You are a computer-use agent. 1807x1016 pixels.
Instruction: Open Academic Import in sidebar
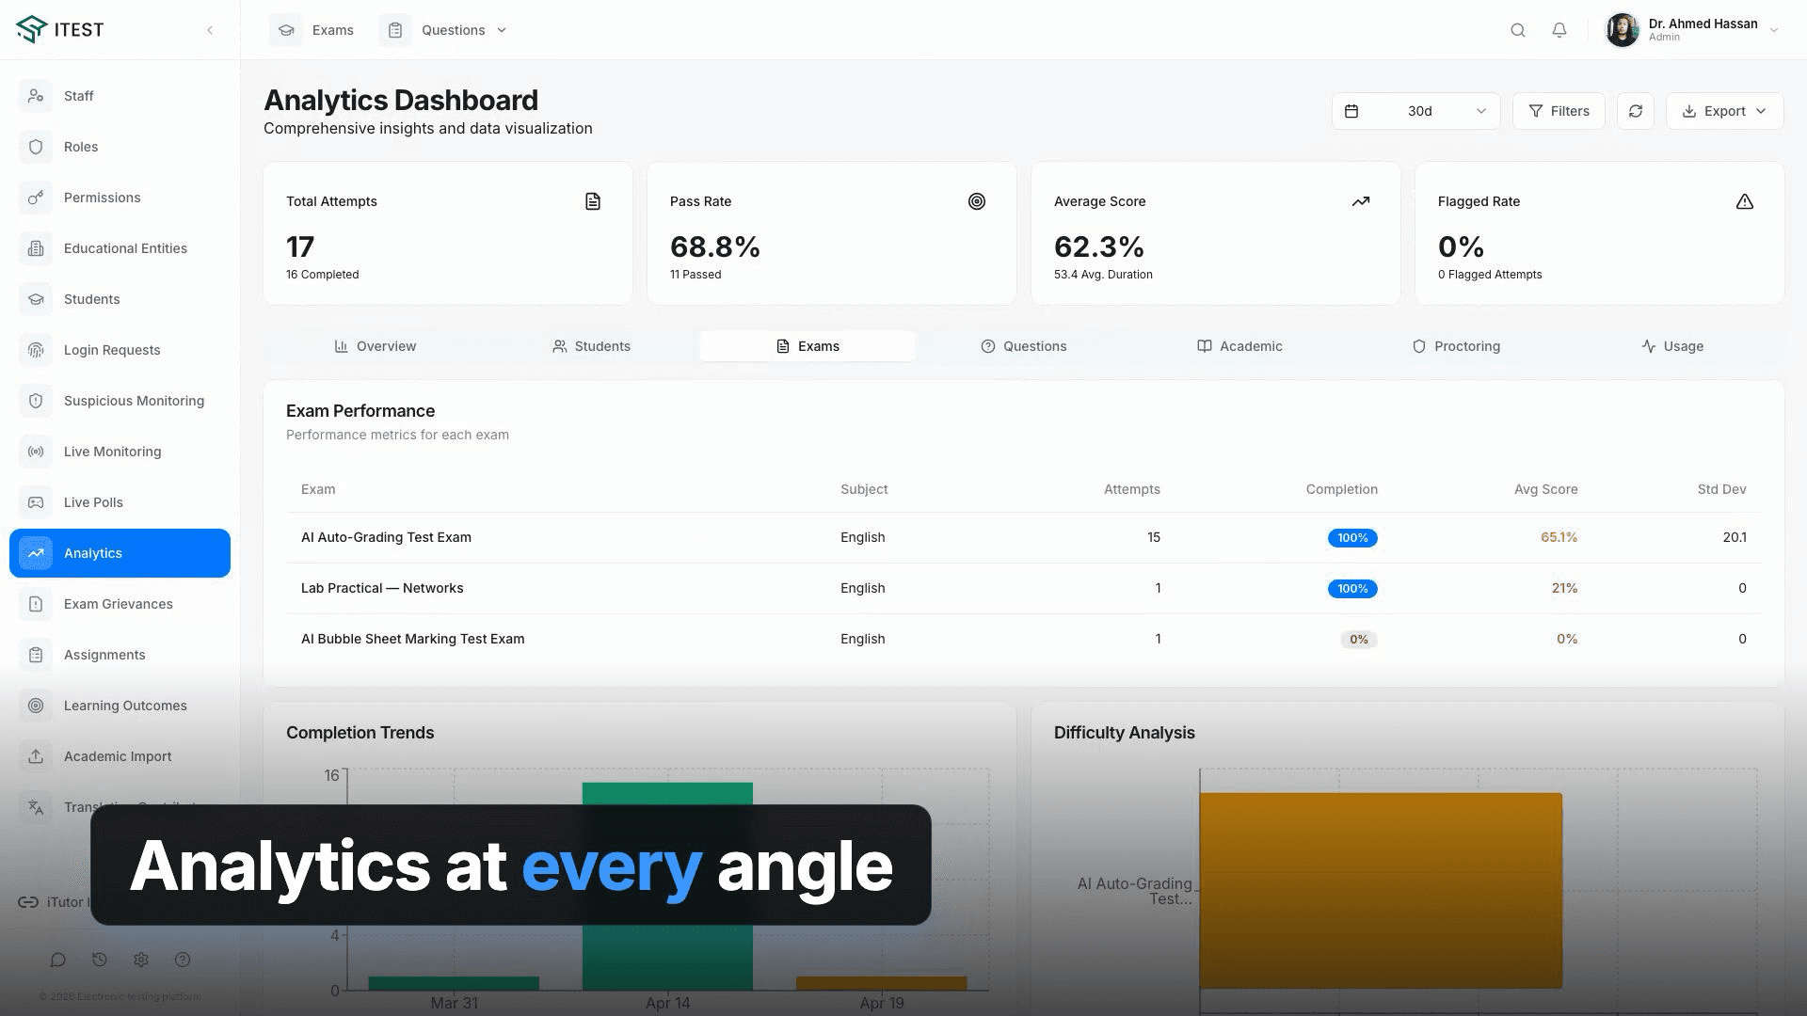coord(120,756)
